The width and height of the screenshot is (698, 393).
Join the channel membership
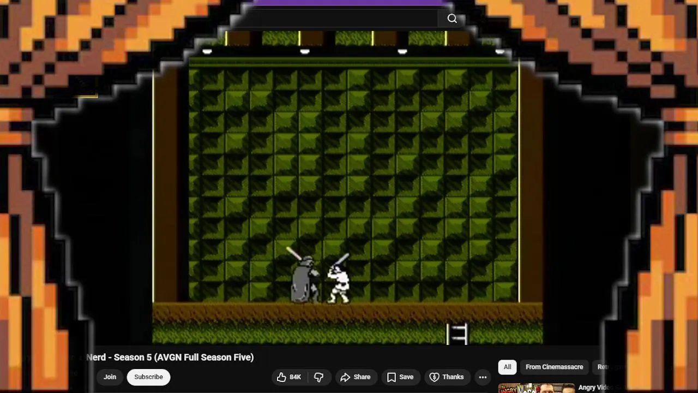(x=110, y=377)
